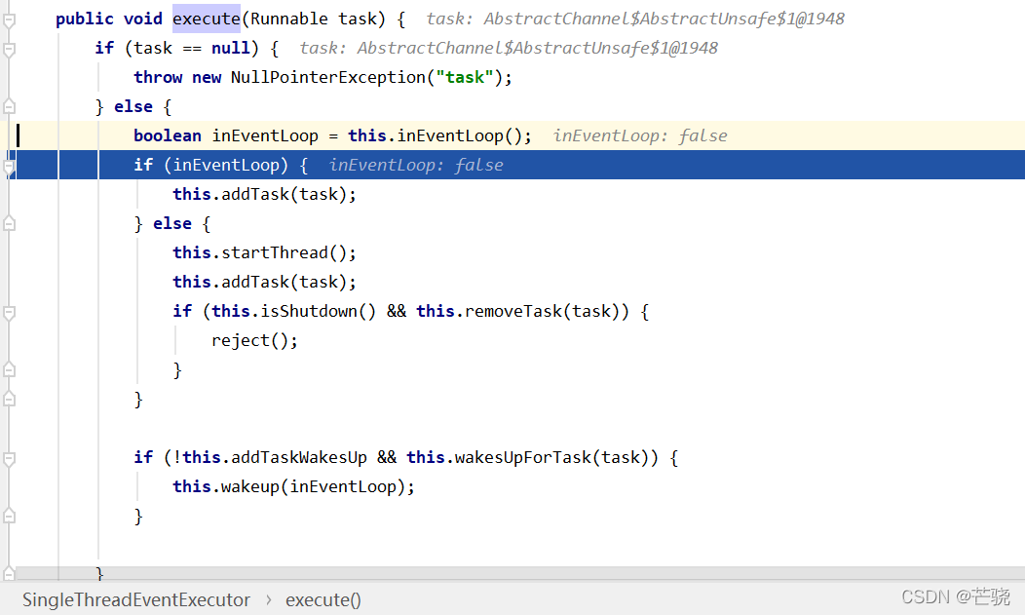Toggle fold end marker below 'this.wakeup(inEventLoop);'

(9, 517)
